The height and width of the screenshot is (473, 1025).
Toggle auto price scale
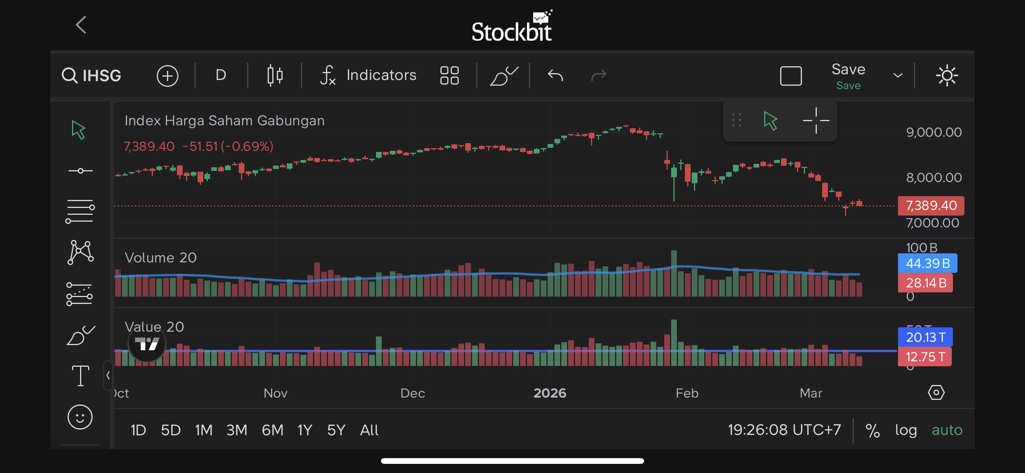tap(946, 430)
